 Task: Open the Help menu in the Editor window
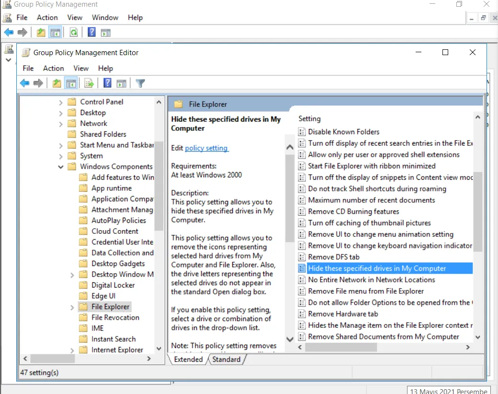(105, 69)
